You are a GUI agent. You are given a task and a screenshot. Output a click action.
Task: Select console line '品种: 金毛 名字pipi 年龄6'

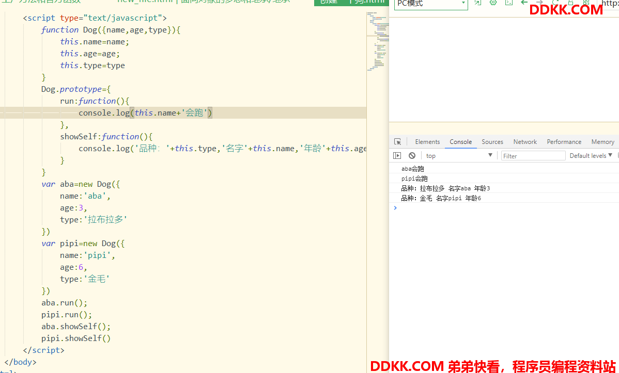441,198
